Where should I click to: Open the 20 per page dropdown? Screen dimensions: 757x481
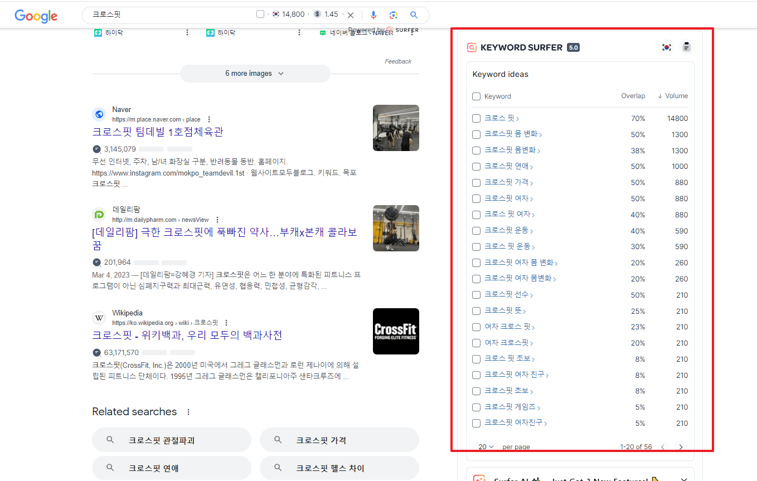[x=484, y=446]
